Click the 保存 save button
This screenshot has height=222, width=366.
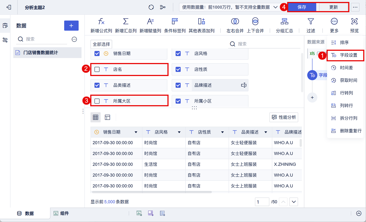pos(302,7)
